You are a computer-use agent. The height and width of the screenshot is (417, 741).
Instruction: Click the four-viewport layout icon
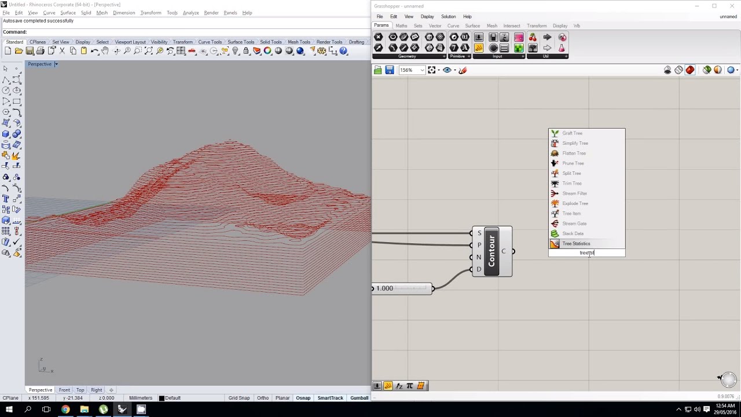coord(181,51)
